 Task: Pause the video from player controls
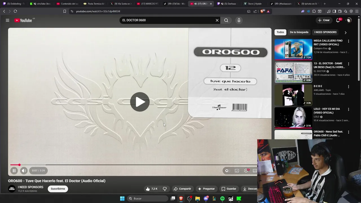click(x=14, y=171)
